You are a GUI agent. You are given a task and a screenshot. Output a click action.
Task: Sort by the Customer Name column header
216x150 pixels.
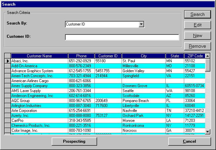pos(39,56)
